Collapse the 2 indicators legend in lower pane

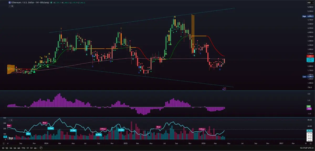[x=11, y=120]
